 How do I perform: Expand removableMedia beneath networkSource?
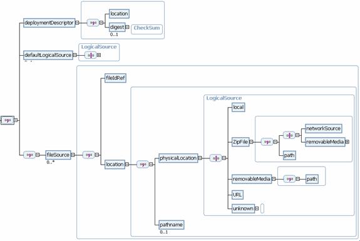[x=347, y=142]
